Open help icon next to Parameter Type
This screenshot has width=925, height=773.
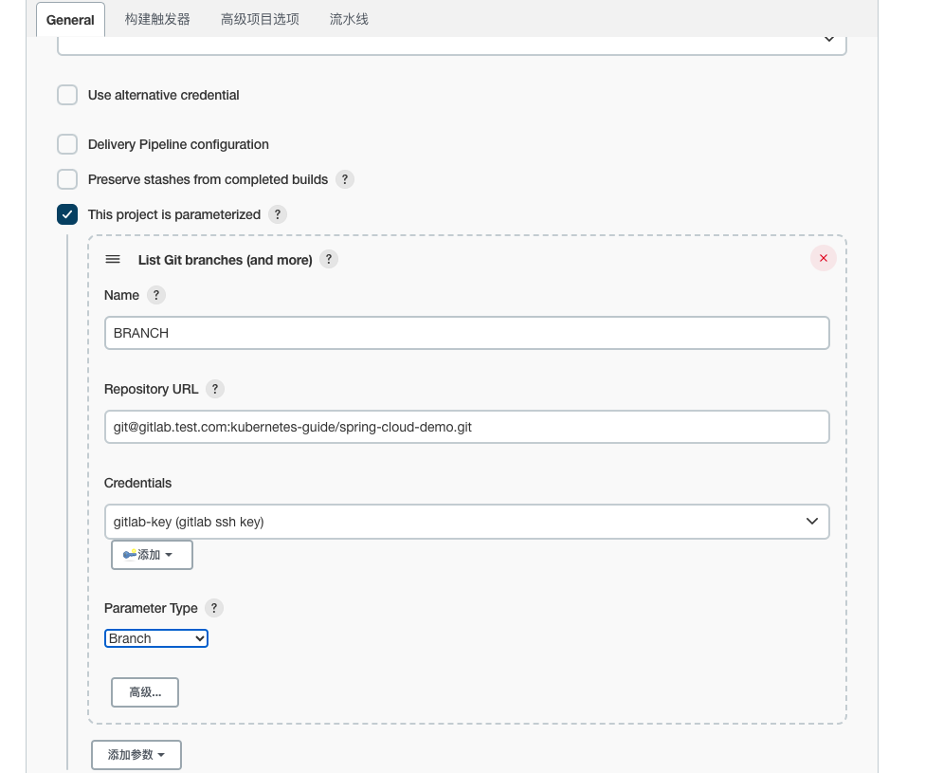213,608
